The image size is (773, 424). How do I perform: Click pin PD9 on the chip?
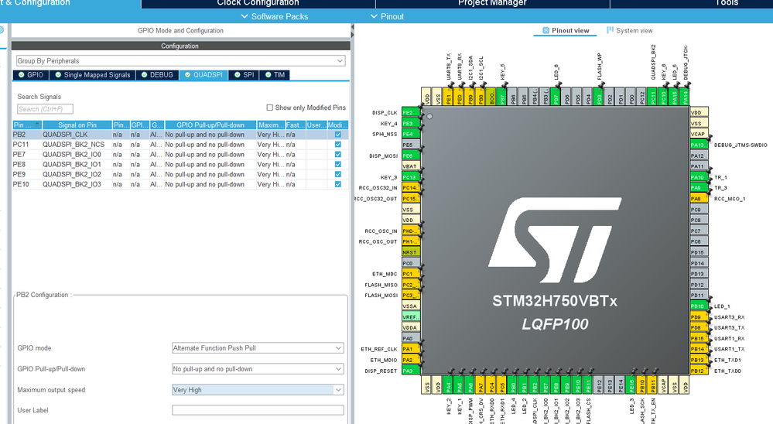tap(699, 317)
